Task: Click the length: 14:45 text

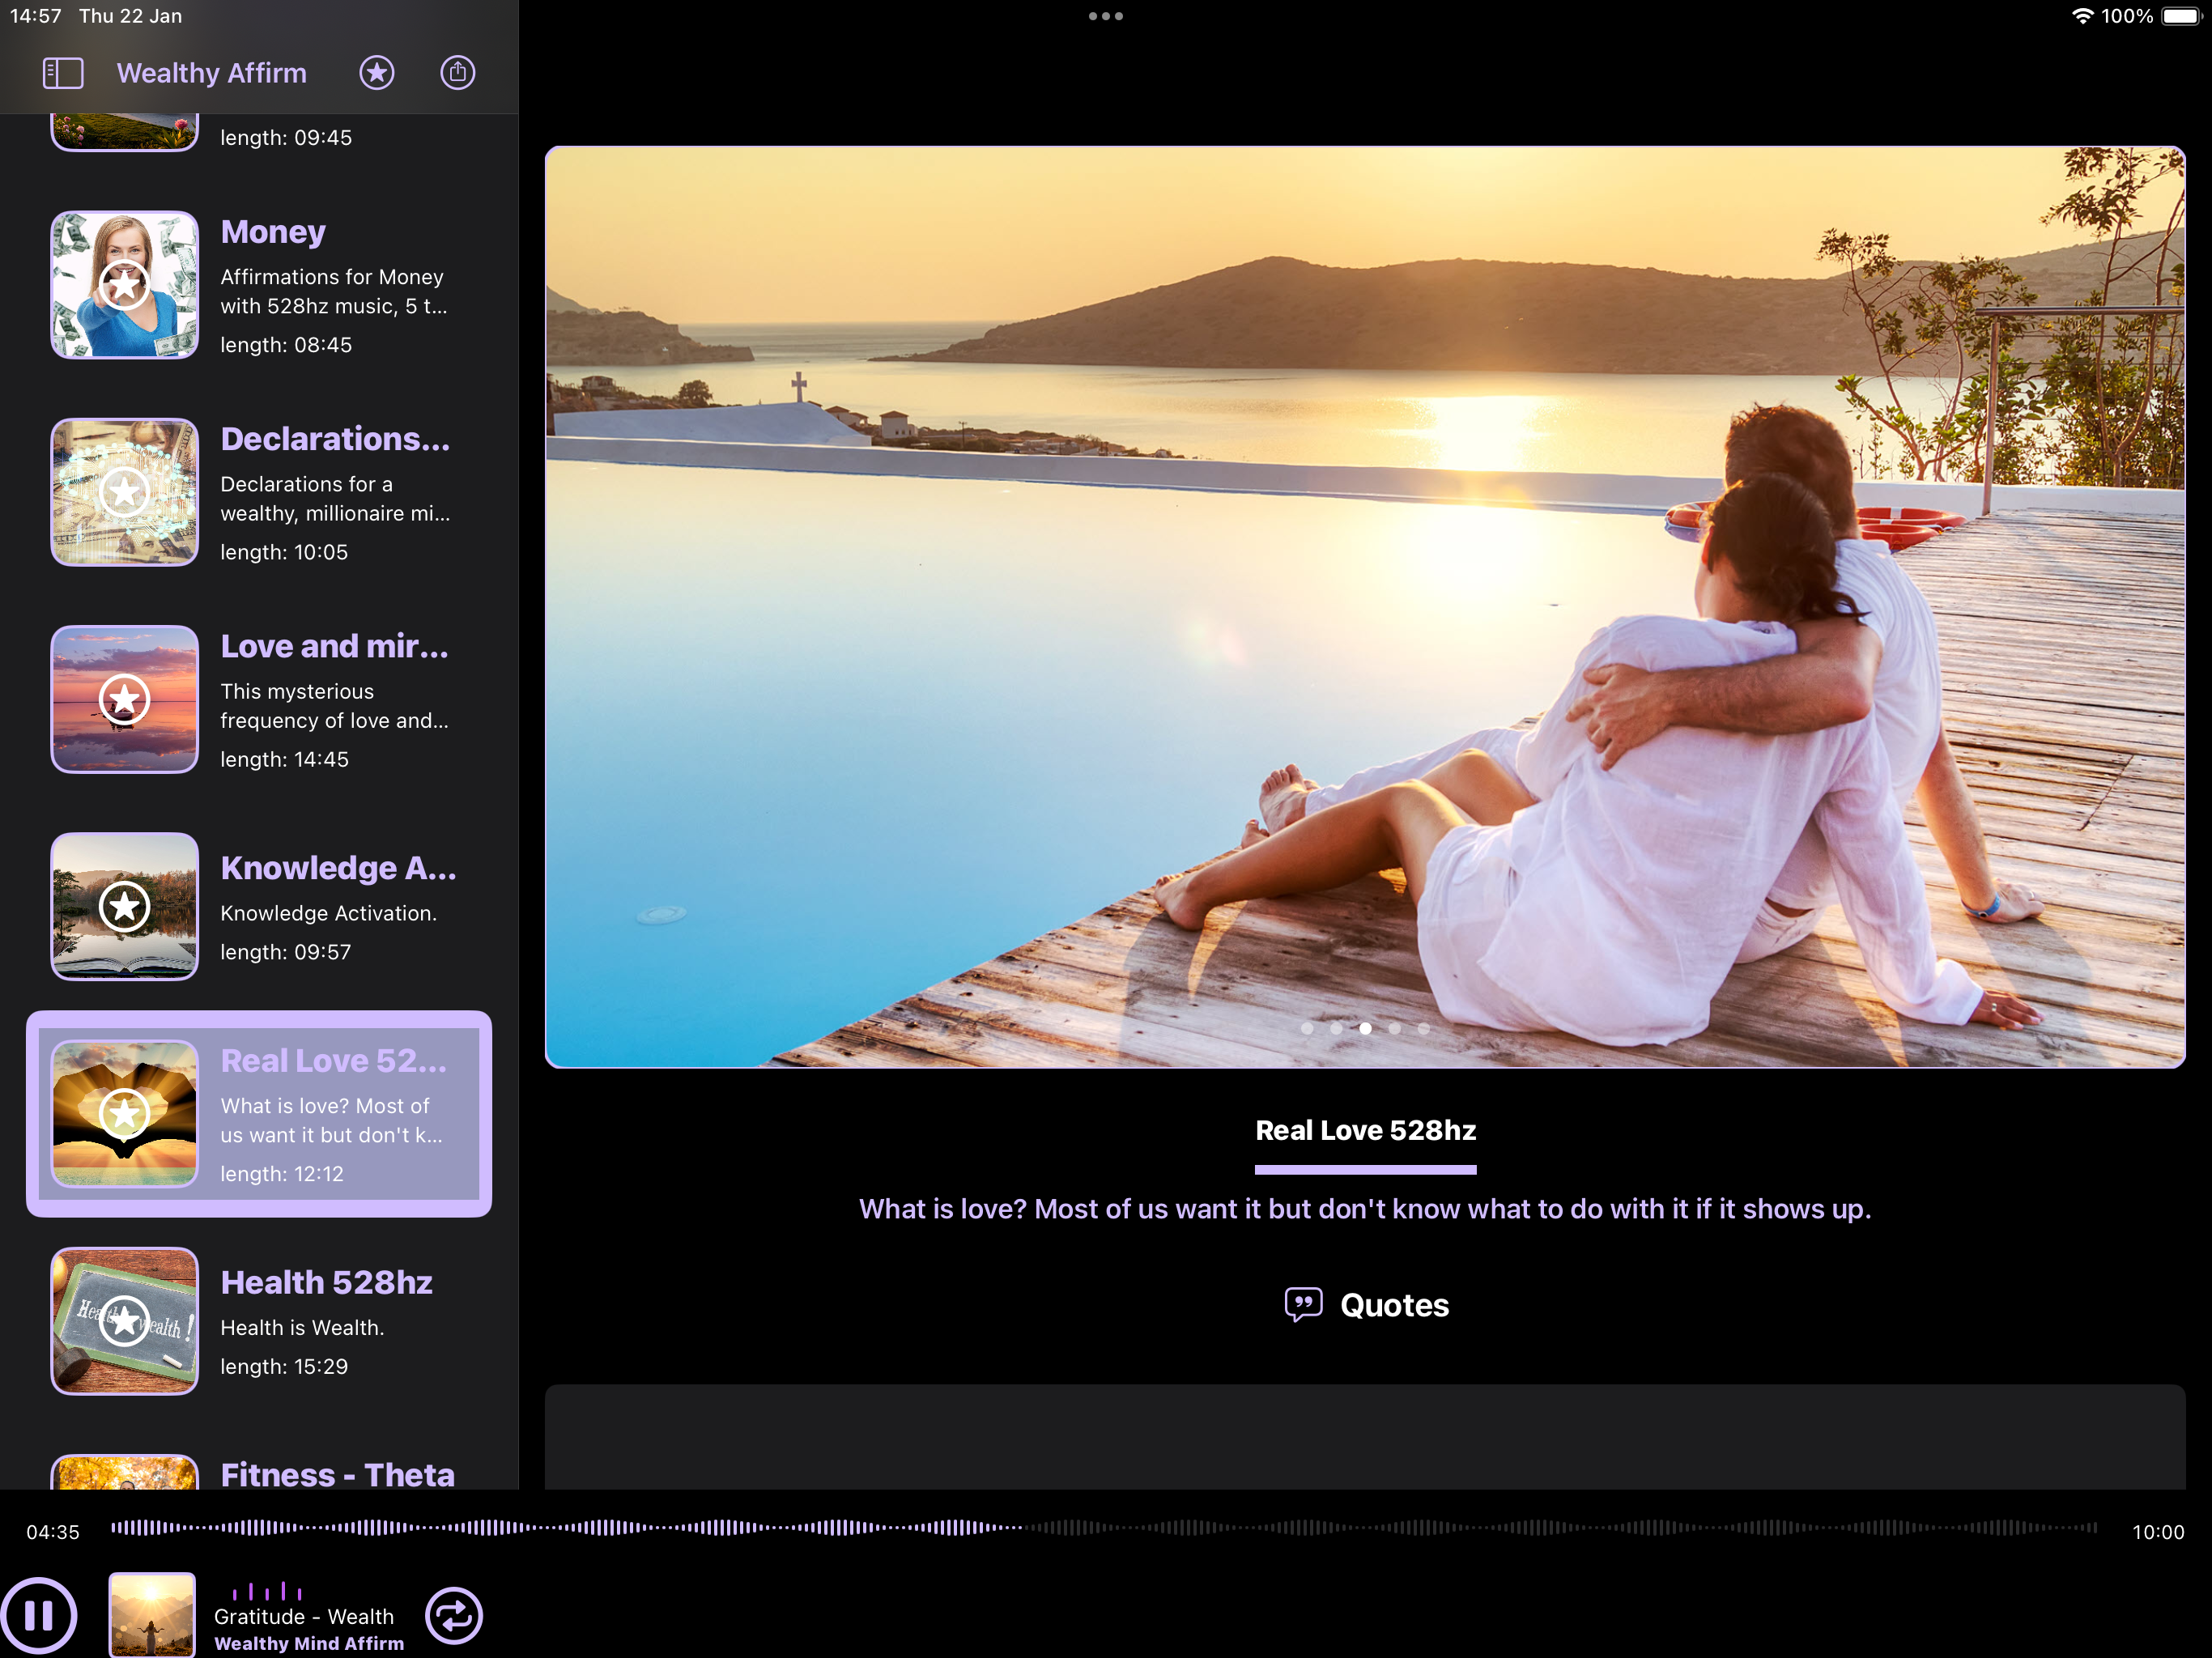Action: click(285, 759)
